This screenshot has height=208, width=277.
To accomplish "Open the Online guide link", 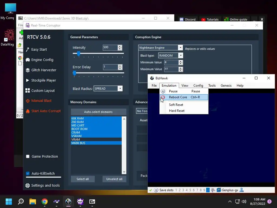I will click(x=236, y=19).
